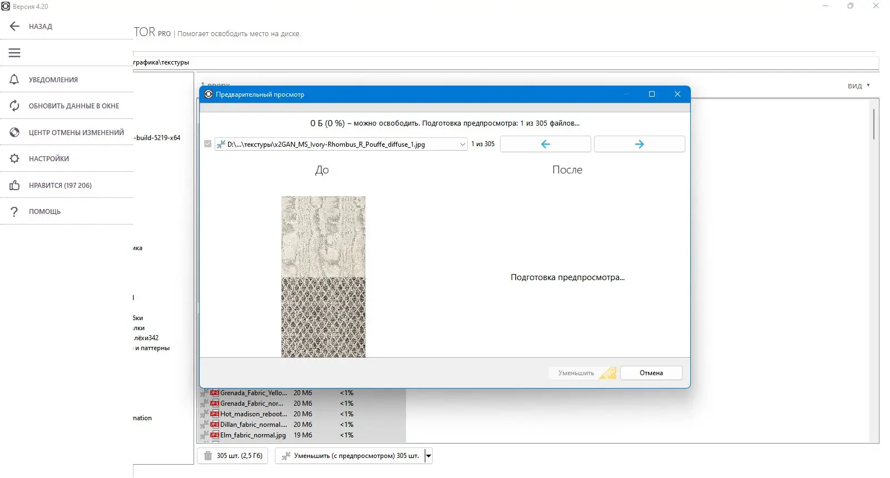This screenshot has width=890, height=478.
Task: Click Отмена in the preview dialog
Action: pos(651,373)
